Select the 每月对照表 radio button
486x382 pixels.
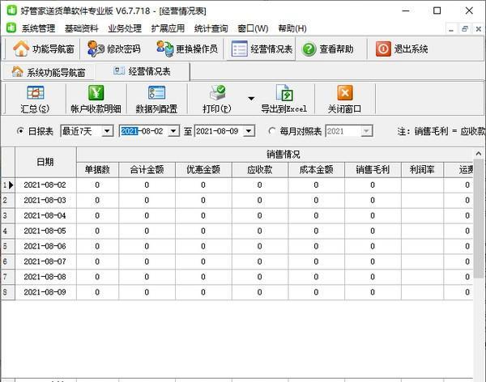[x=272, y=131]
